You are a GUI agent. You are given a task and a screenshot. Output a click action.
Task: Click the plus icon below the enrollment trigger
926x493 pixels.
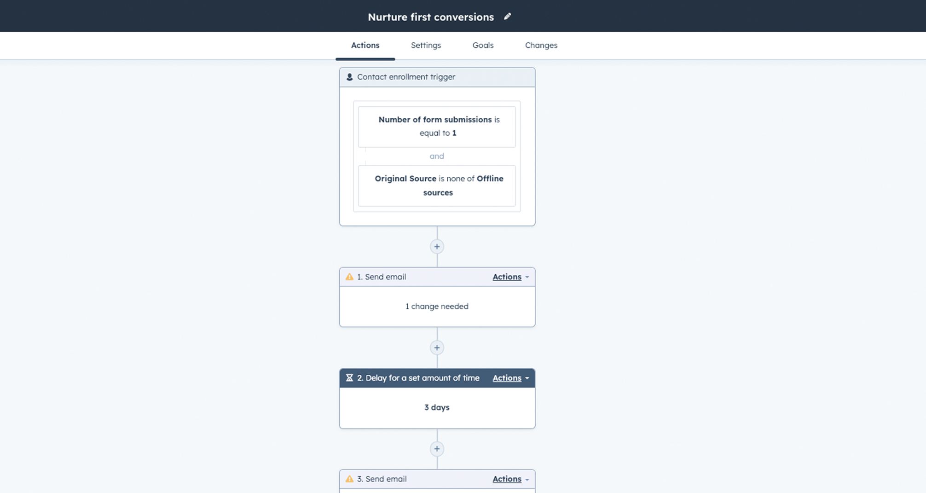(x=437, y=246)
